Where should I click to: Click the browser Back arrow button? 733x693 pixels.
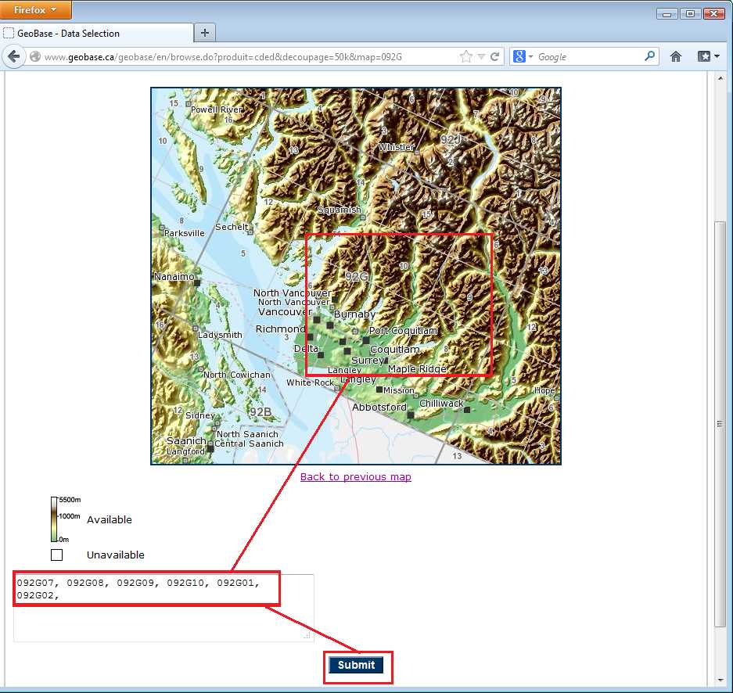pyautogui.click(x=13, y=57)
